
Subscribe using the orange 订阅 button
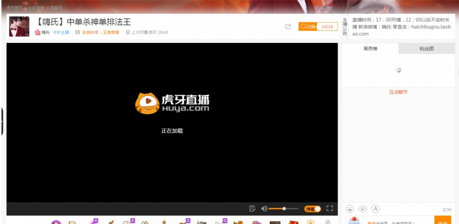[x=307, y=27]
